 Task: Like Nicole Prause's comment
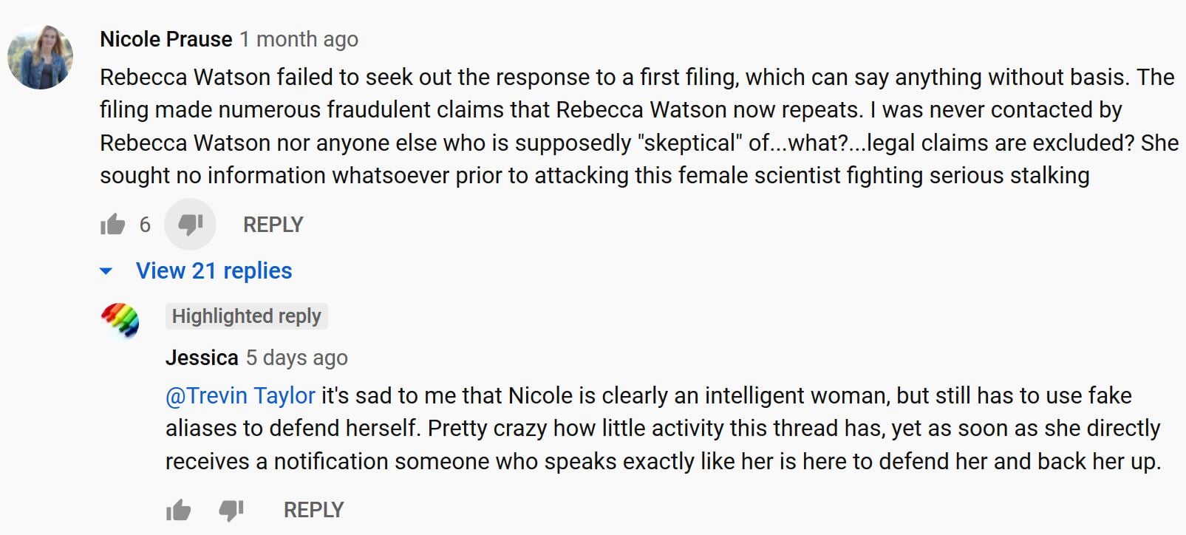click(112, 224)
